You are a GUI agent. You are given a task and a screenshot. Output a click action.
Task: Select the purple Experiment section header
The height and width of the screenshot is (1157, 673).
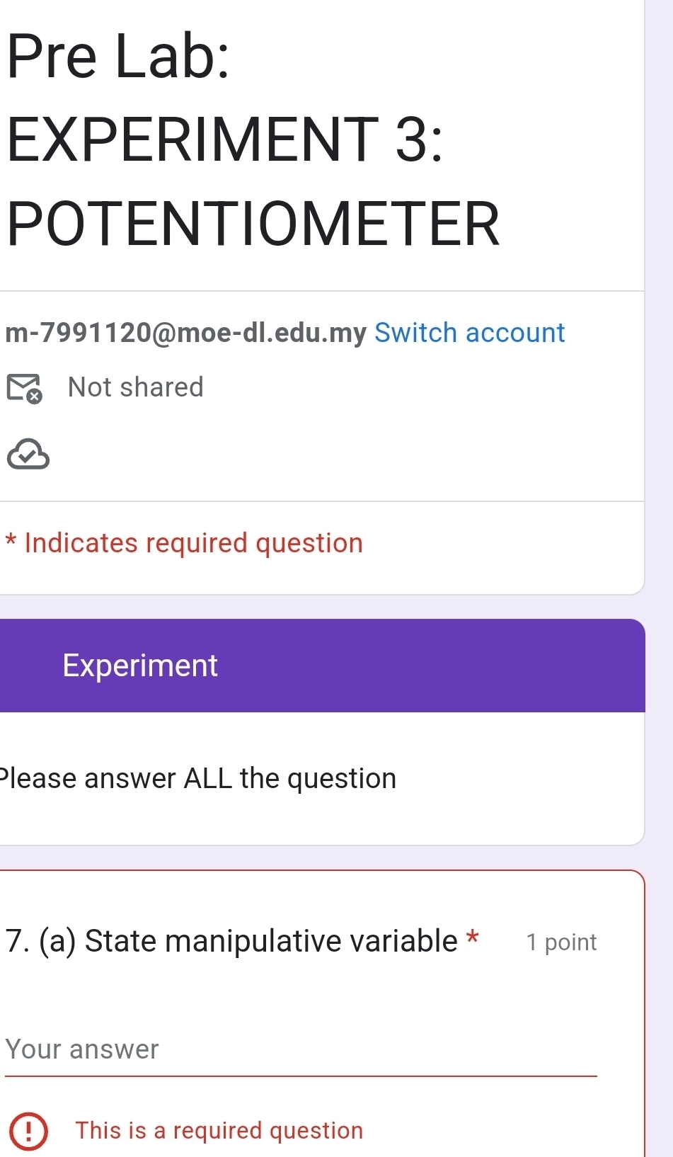[322, 666]
